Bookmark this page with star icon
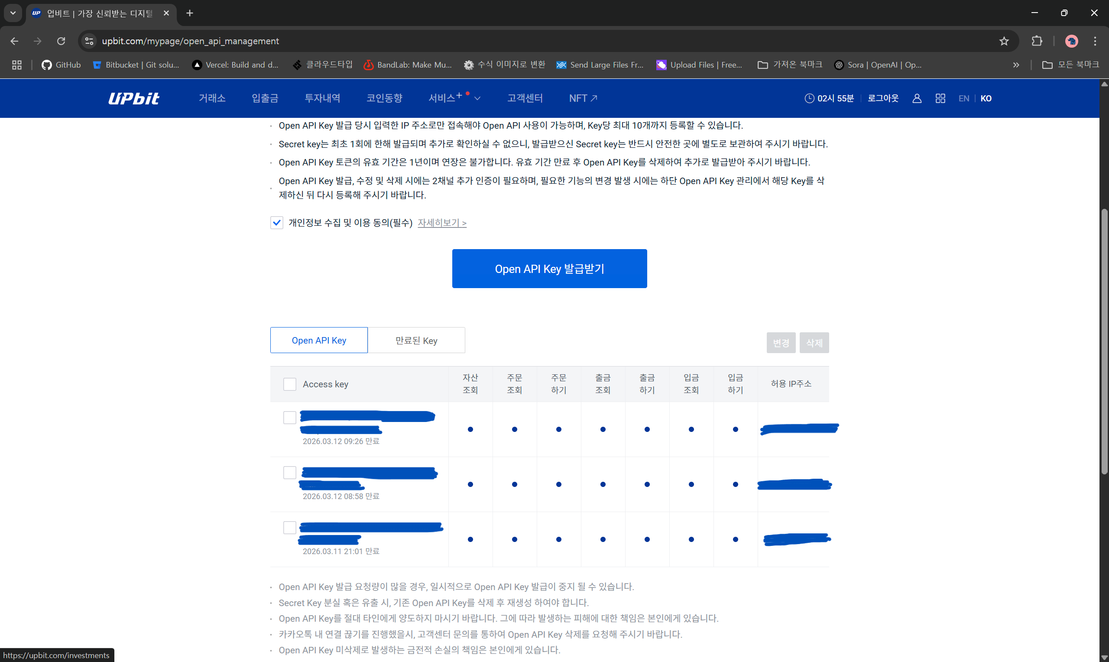 point(1004,41)
